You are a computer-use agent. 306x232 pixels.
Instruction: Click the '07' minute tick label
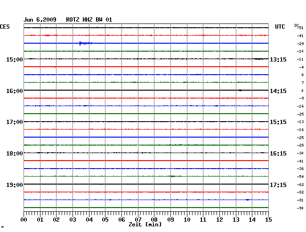click(138, 220)
